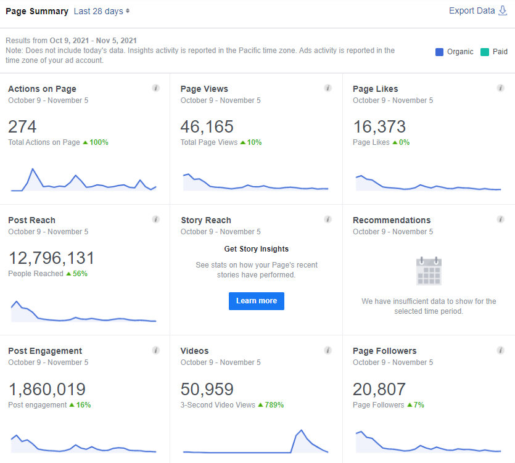Click the Videos info icon
The height and width of the screenshot is (463, 515).
tap(328, 350)
